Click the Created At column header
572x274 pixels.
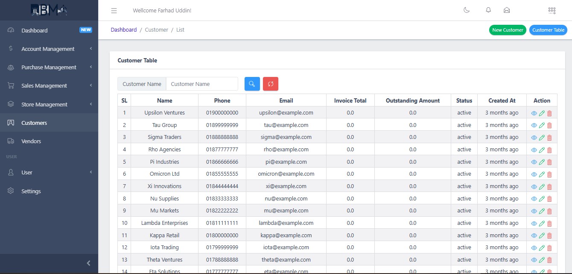[502, 100]
